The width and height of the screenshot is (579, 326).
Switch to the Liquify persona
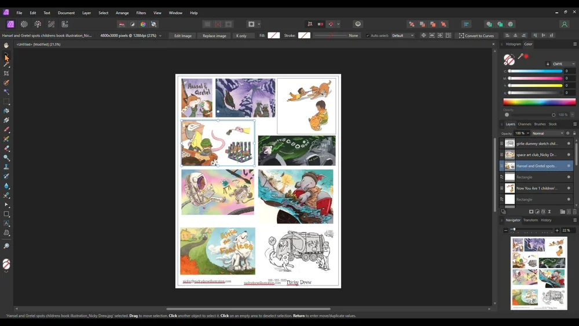click(x=24, y=24)
